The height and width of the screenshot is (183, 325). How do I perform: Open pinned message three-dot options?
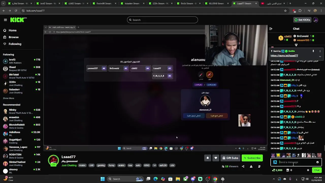pos(320,51)
